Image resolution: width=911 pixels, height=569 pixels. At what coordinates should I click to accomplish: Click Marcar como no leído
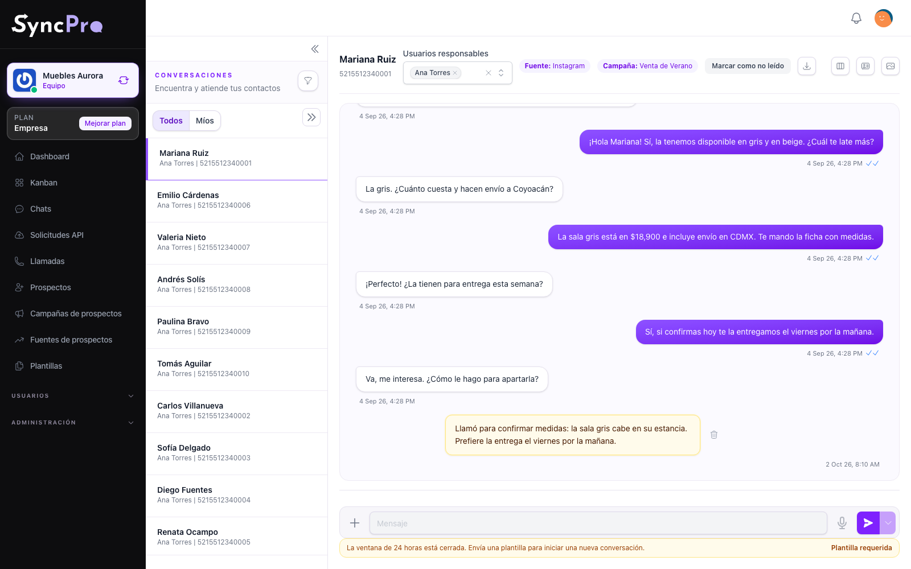748,66
